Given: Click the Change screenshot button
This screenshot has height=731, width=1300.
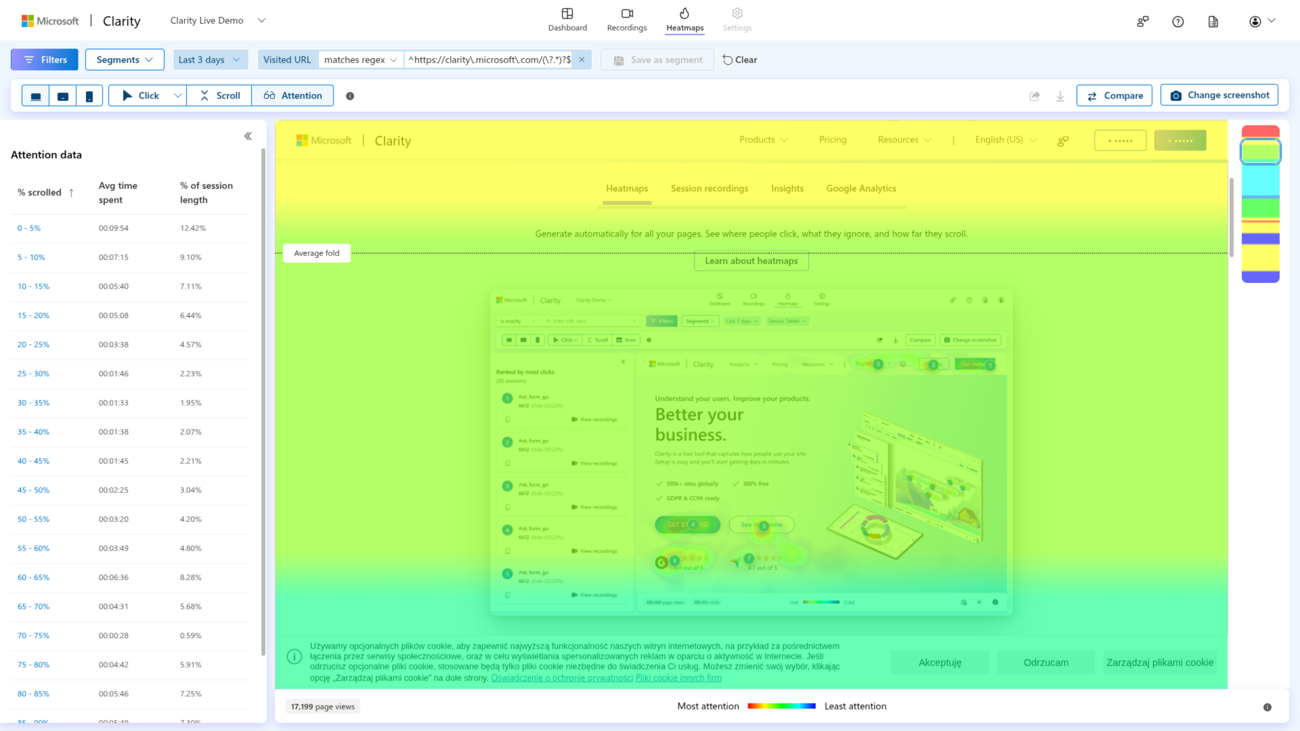Looking at the screenshot, I should click(1219, 95).
